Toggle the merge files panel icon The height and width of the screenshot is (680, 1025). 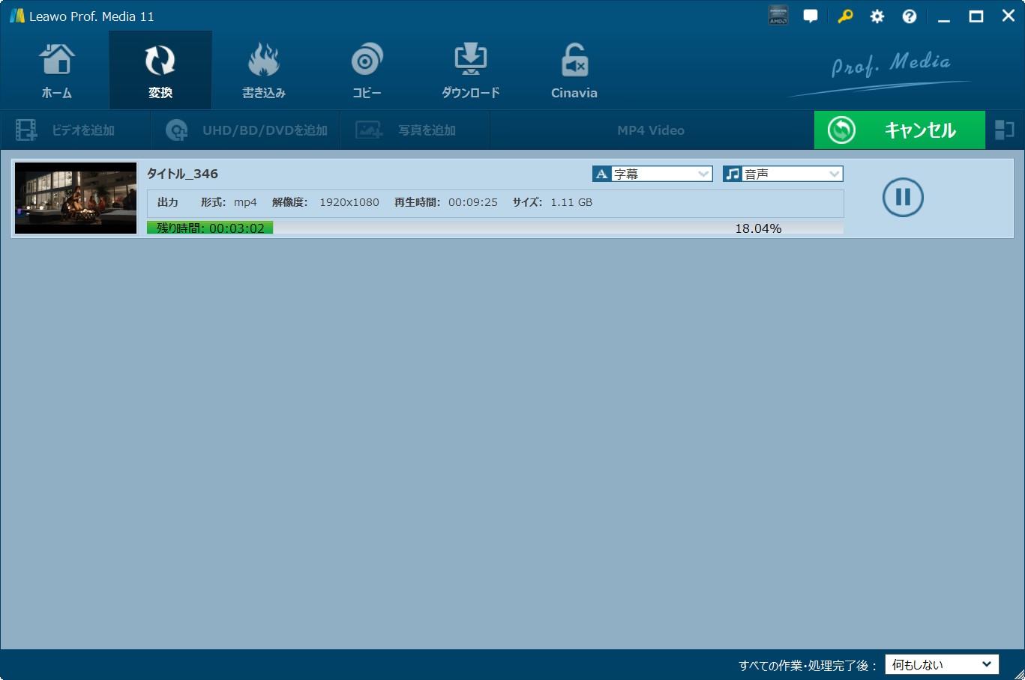(1004, 130)
